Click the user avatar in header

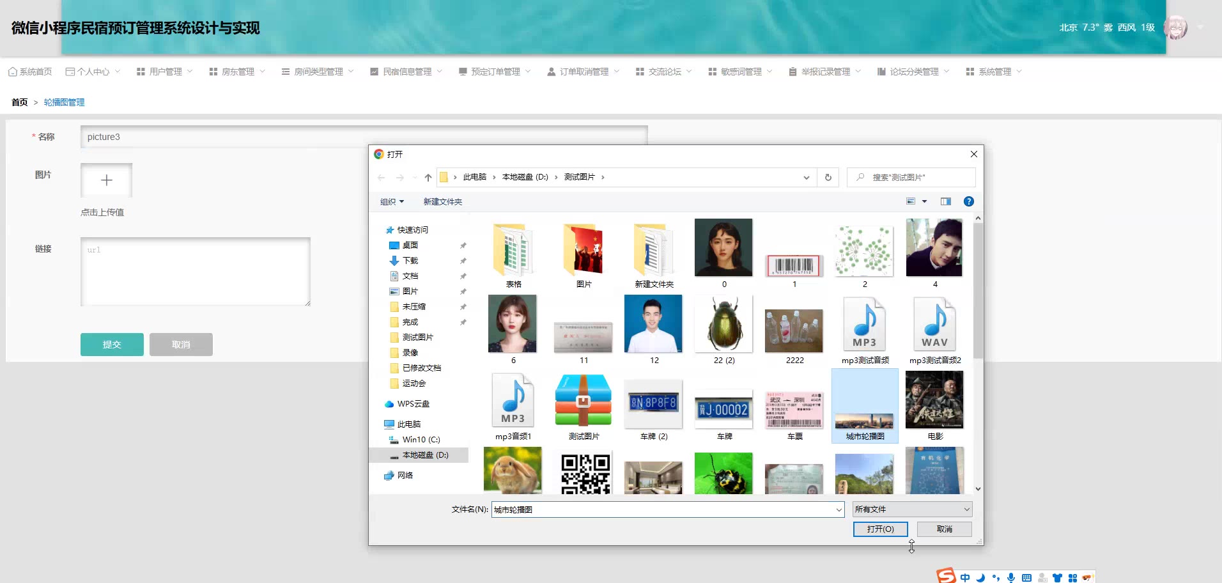click(1175, 27)
